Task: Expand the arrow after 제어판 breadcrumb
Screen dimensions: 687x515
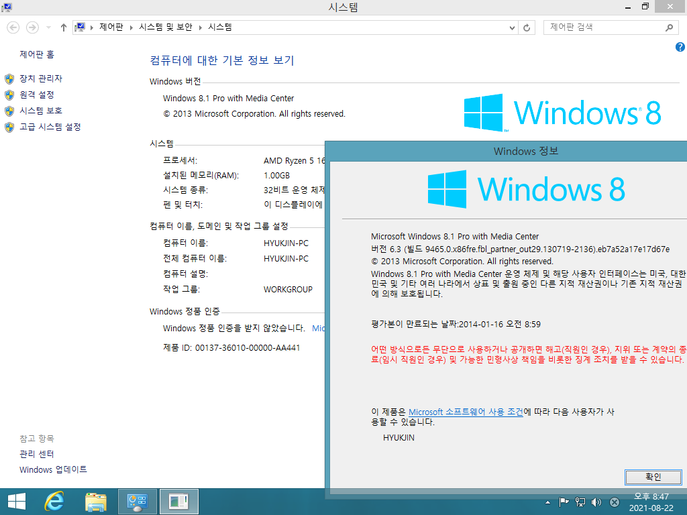Action: click(131, 27)
